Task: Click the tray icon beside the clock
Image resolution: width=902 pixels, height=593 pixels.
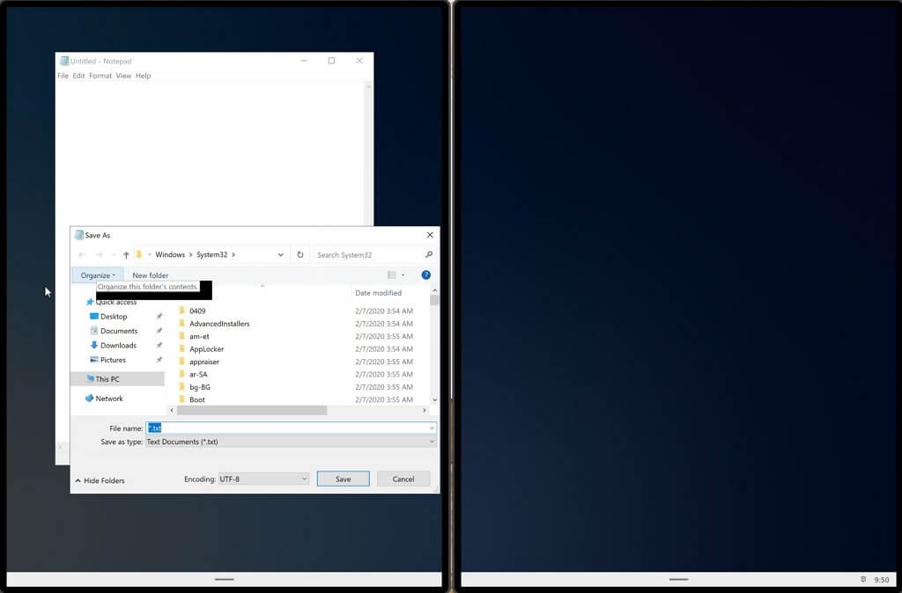Action: (x=863, y=579)
